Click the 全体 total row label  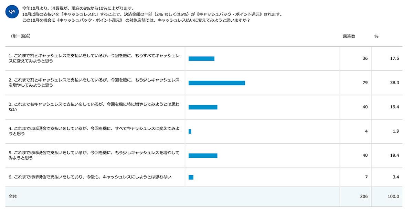[x=13, y=197]
